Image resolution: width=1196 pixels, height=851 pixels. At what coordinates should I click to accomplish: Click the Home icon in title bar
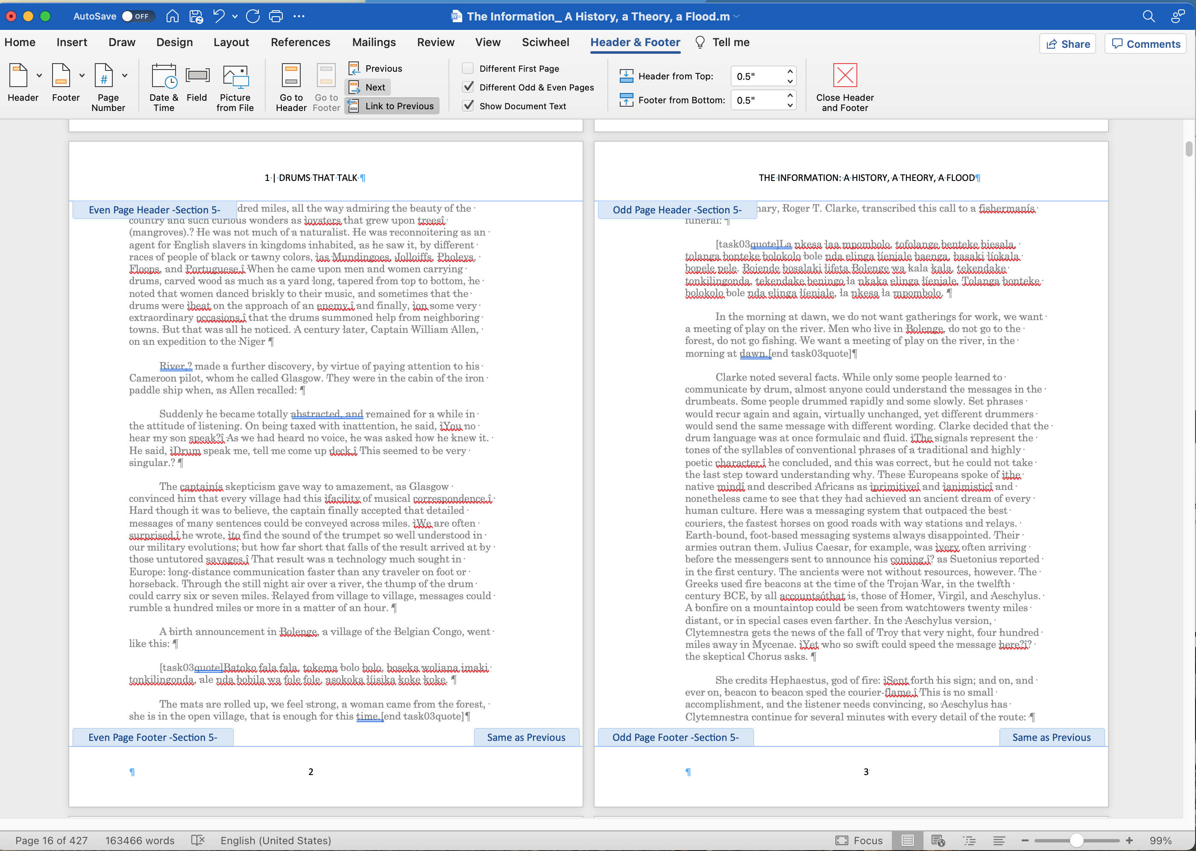pyautogui.click(x=172, y=16)
